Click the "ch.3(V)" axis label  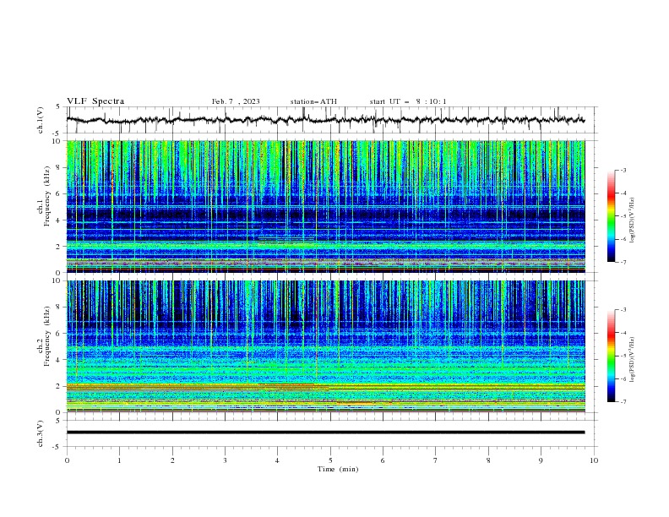pos(41,433)
